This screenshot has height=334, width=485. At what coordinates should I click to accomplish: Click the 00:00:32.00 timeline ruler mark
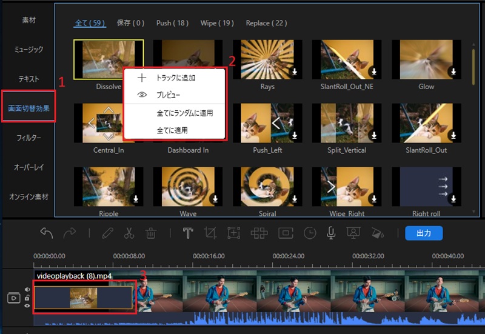pyautogui.click(x=368, y=256)
